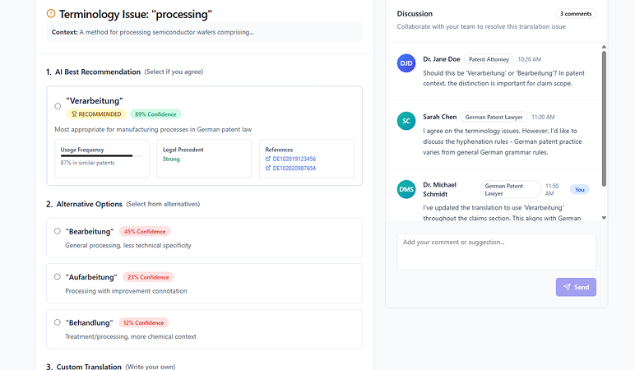Open reference link DE102020987654

pyautogui.click(x=294, y=169)
